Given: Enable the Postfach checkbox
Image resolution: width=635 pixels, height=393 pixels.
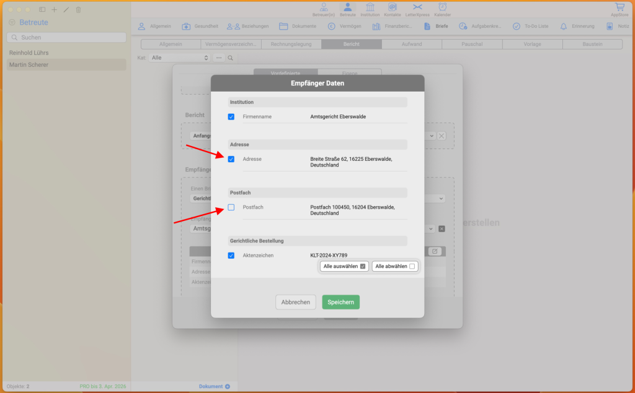Looking at the screenshot, I should (x=231, y=207).
